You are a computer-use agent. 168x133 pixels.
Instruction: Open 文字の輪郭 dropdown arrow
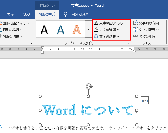[x=118, y=30]
